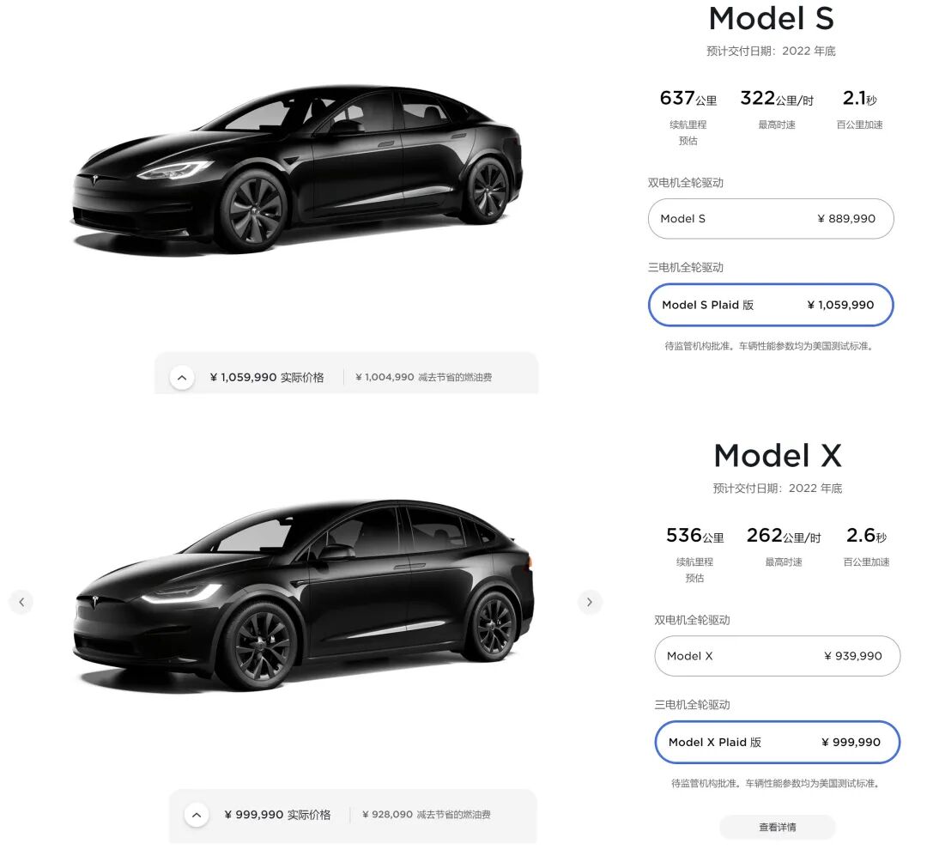Switch to Model S ¥1,004,990 减去节省的燃油费
927x850 pixels.
point(423,377)
